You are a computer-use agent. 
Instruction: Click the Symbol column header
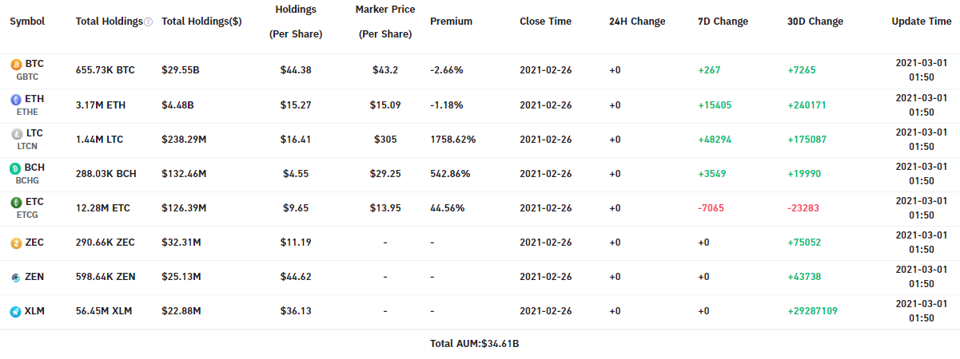(x=27, y=22)
